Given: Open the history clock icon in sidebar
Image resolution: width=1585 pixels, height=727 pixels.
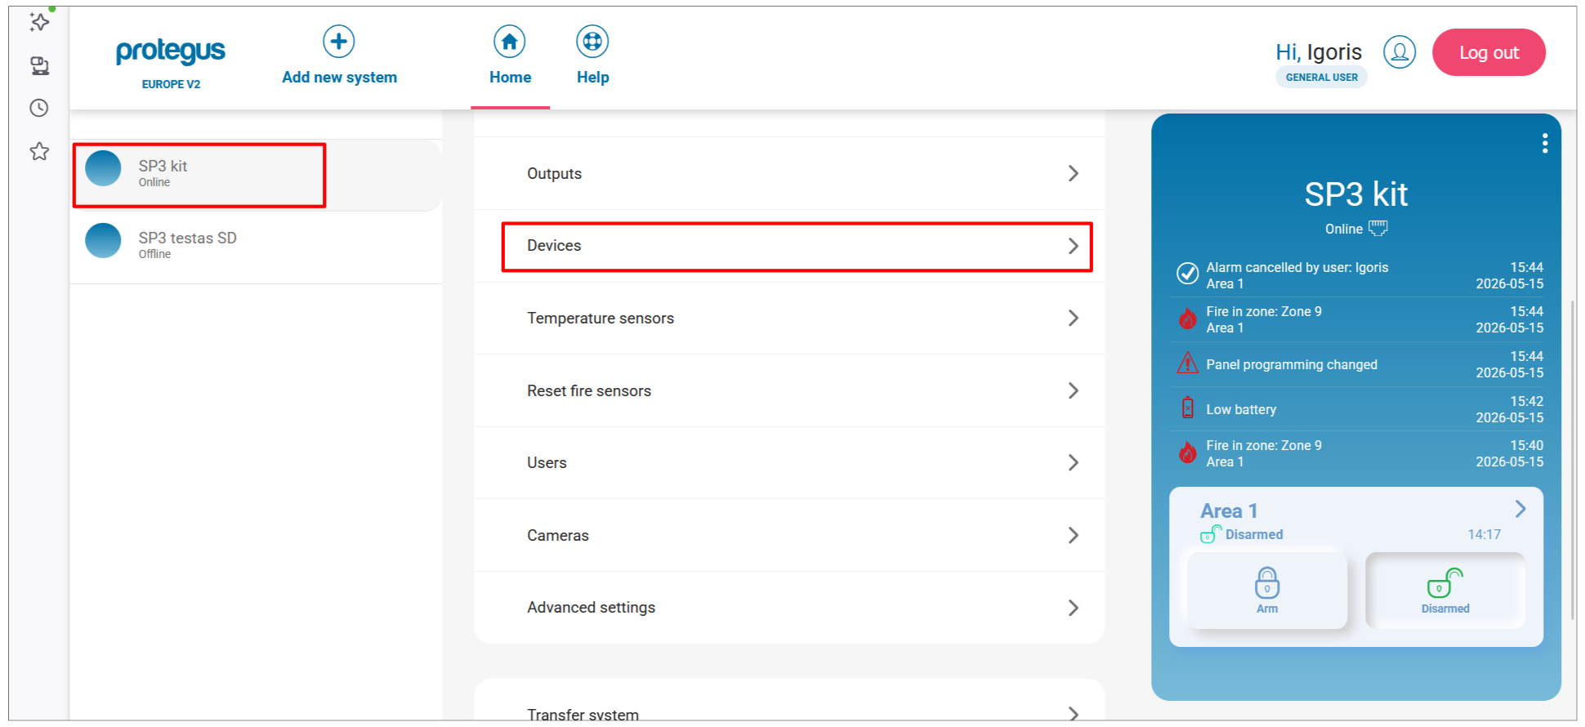Looking at the screenshot, I should point(39,108).
